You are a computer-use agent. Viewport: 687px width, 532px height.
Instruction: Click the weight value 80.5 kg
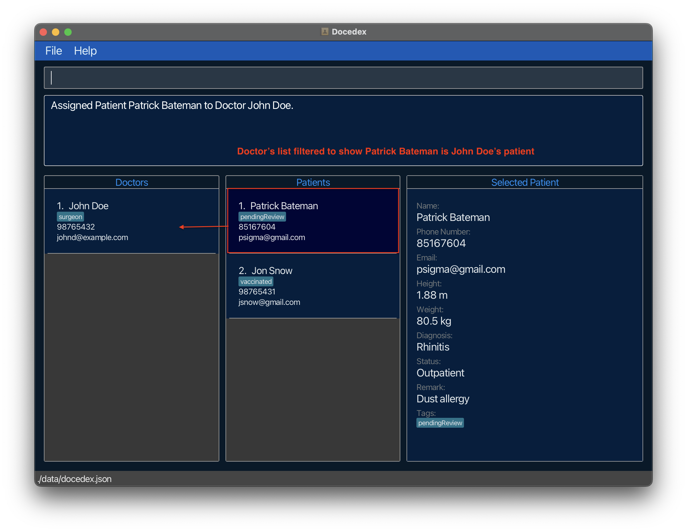pyautogui.click(x=434, y=321)
